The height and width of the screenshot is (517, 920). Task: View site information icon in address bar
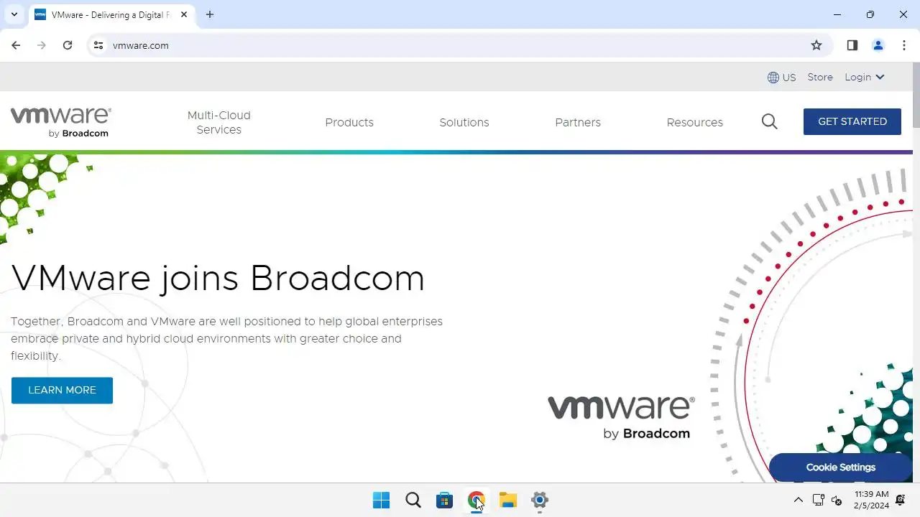click(98, 45)
